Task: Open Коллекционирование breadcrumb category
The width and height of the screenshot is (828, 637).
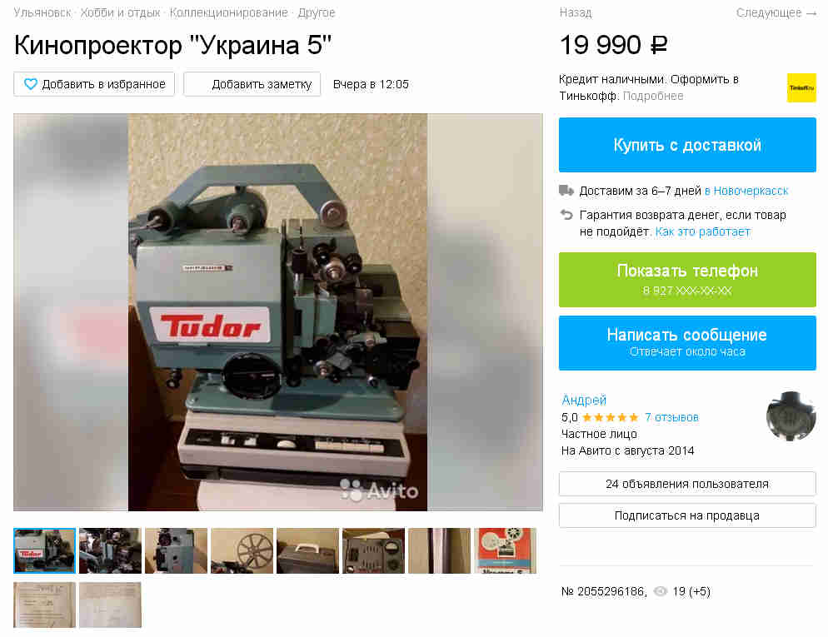Action: [x=228, y=12]
